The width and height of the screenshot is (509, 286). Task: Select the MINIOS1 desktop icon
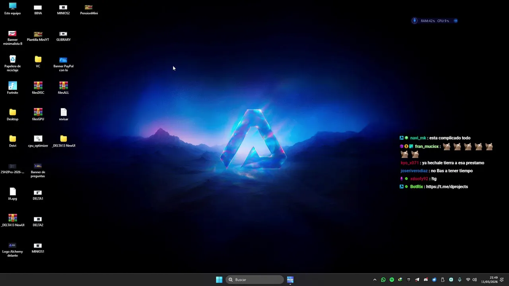tap(38, 247)
